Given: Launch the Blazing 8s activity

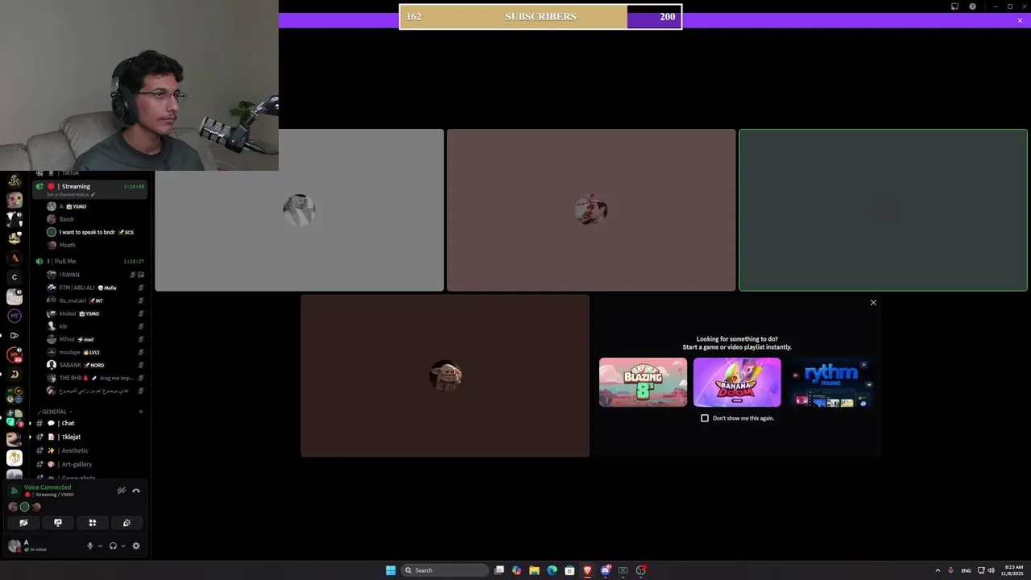Looking at the screenshot, I should pos(643,382).
